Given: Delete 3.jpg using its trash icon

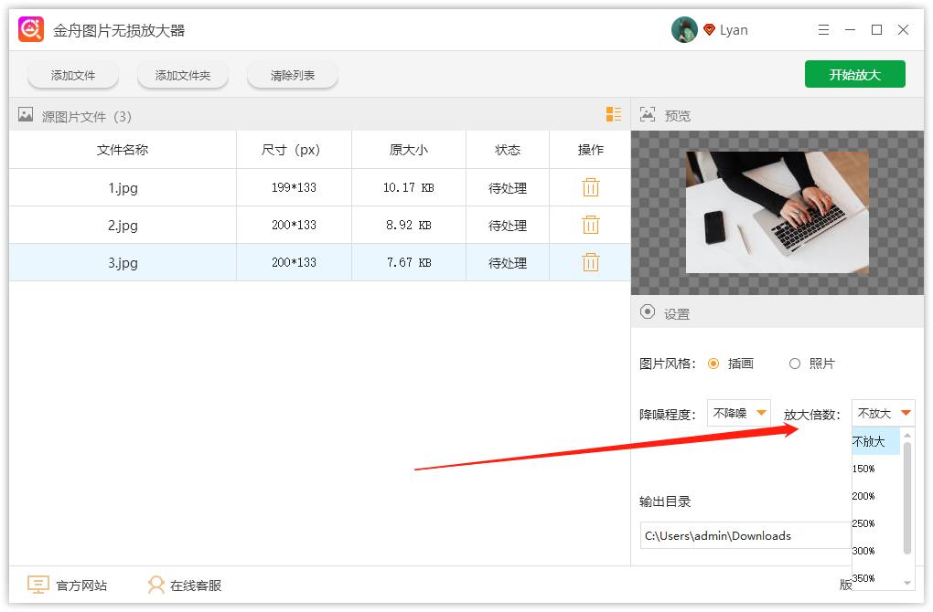Looking at the screenshot, I should click(590, 262).
